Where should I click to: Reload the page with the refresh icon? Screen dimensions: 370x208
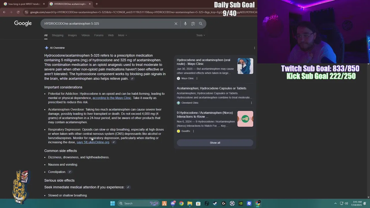coord(18,12)
